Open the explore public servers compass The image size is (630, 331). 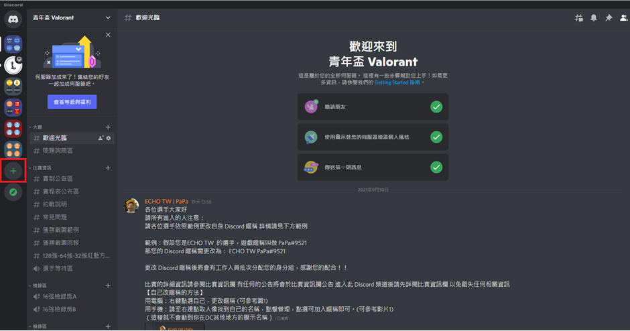(13, 192)
